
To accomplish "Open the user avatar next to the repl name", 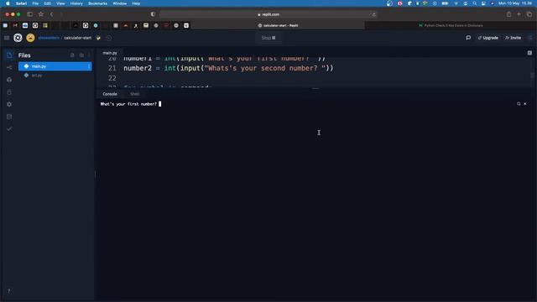I will pos(30,38).
